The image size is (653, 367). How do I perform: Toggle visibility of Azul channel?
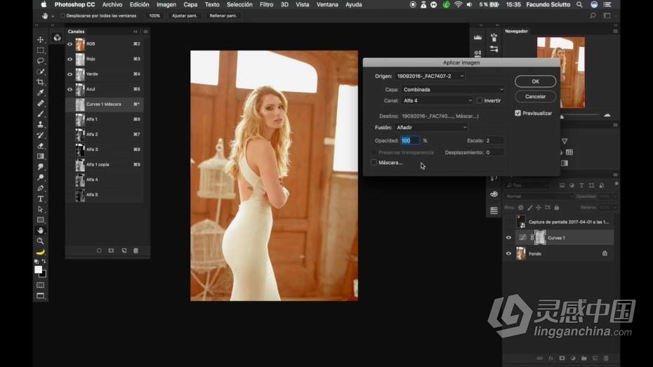70,89
